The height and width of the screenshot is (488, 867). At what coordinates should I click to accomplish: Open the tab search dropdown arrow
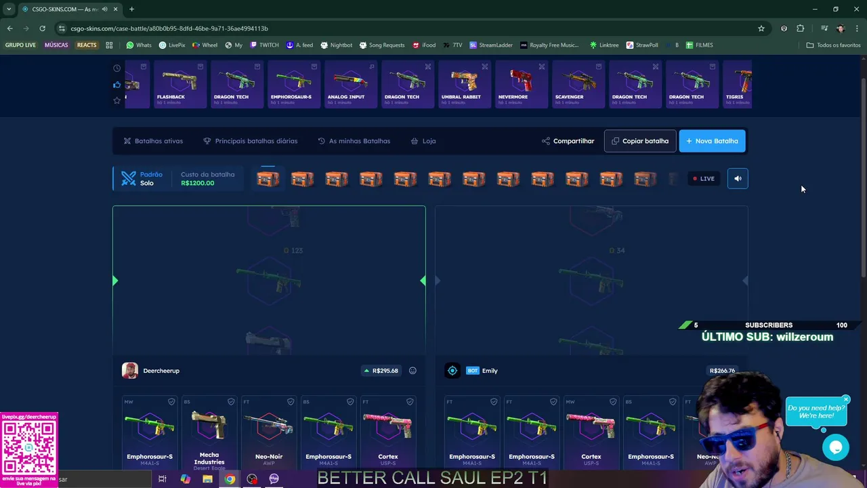9,9
